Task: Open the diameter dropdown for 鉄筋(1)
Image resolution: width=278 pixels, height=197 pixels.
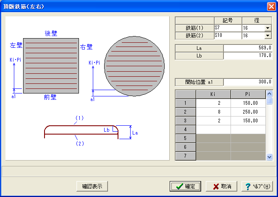Action: pyautogui.click(x=268, y=28)
